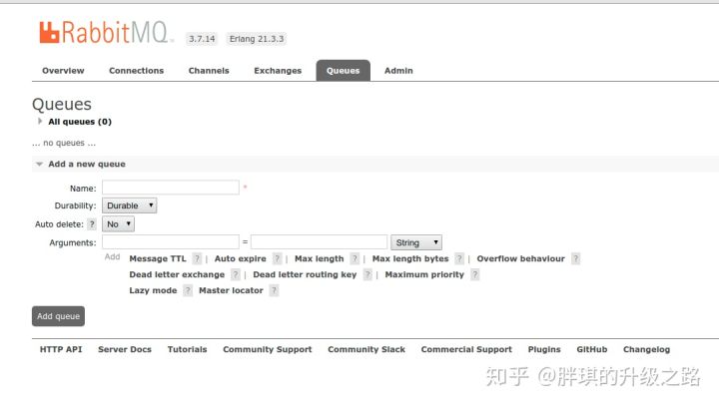This screenshot has width=719, height=406.
Task: Open help icon next to Dead letter routing key
Action: click(x=366, y=274)
